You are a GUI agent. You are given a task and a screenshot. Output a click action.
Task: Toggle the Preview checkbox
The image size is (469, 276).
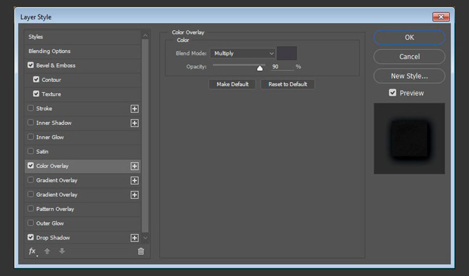pos(392,93)
